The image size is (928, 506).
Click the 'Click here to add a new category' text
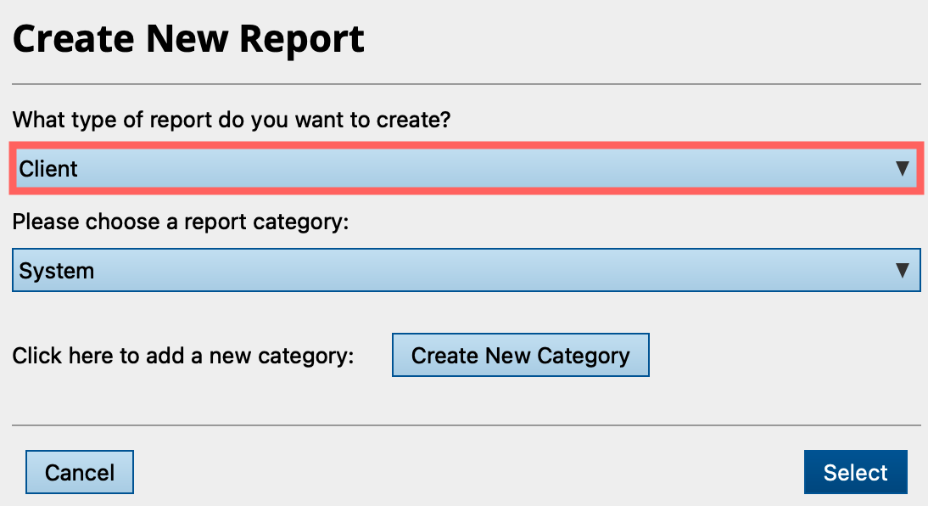182,356
